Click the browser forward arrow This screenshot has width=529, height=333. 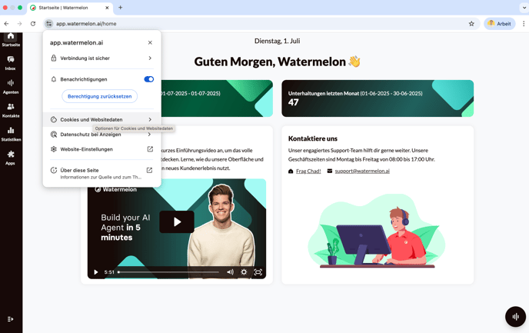(19, 24)
